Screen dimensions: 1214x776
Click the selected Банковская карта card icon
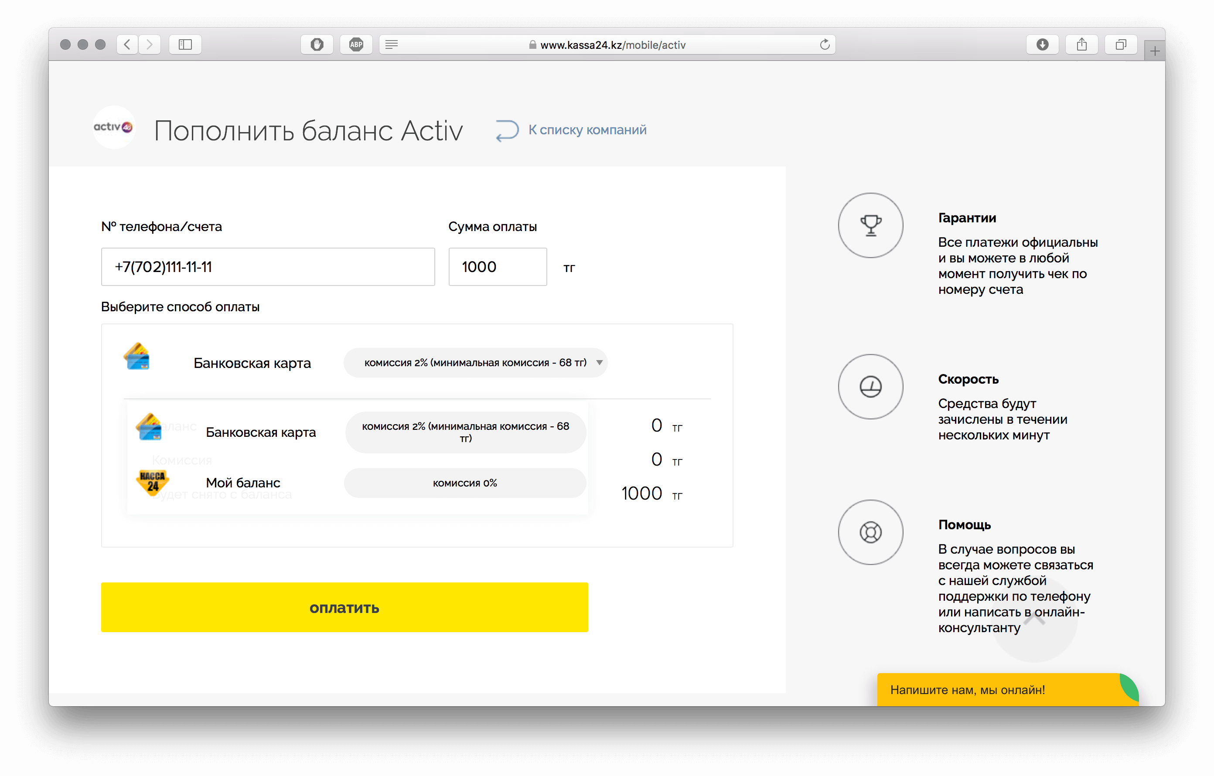pyautogui.click(x=137, y=357)
